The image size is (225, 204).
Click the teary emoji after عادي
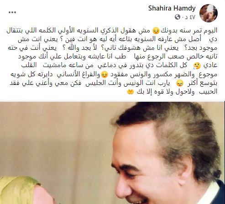point(197,66)
